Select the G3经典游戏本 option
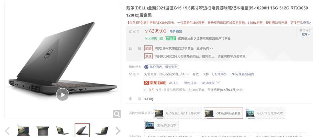This screenshot has height=137, width=313. click(161, 125)
